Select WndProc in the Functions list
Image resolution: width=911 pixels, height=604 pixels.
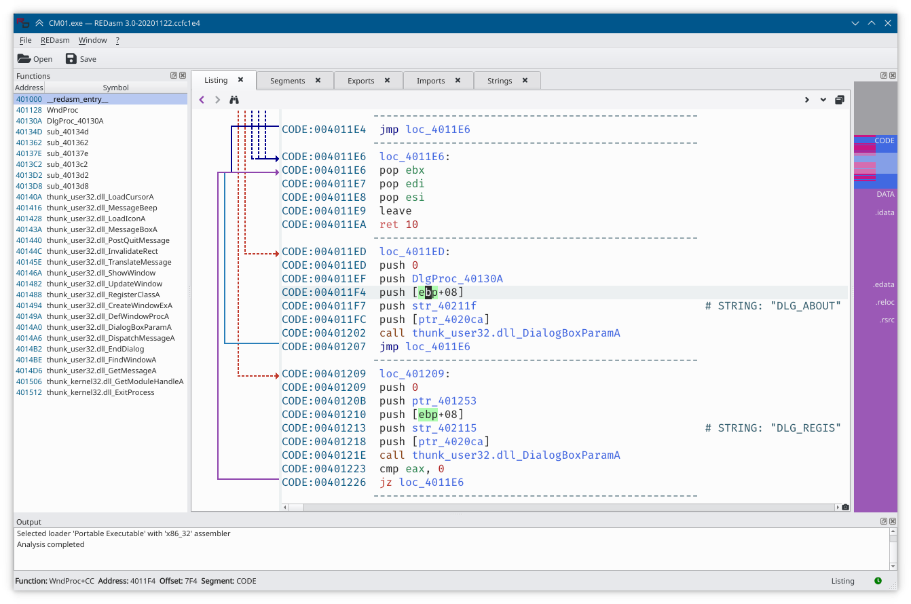tap(62, 110)
